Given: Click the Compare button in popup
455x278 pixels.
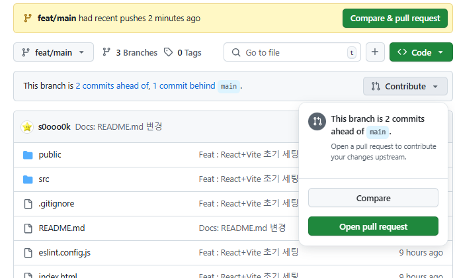Looking at the screenshot, I should [373, 198].
